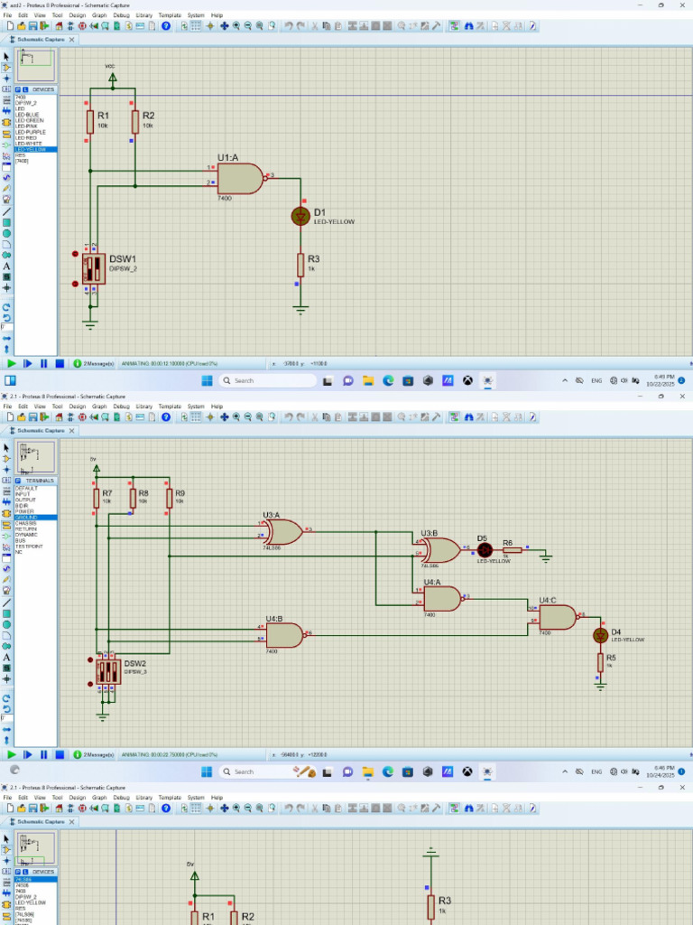Click Rotate Clockwise arrow in asd2 window sidebar

tap(6, 307)
